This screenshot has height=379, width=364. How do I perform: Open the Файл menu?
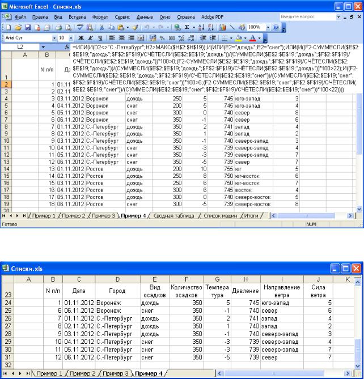[20, 17]
